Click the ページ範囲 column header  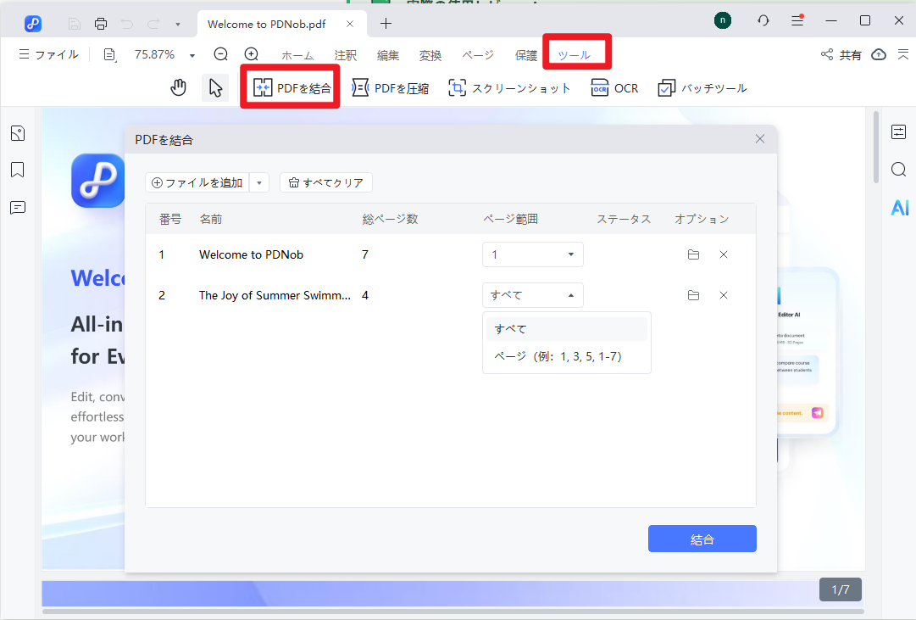coord(511,219)
